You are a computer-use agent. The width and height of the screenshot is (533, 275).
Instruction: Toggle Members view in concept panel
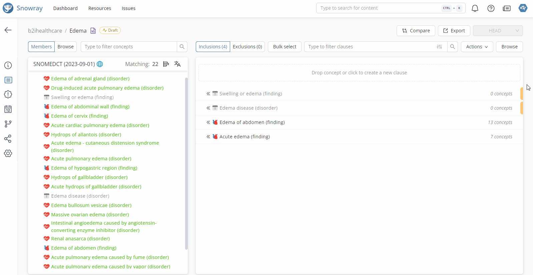coord(41,47)
